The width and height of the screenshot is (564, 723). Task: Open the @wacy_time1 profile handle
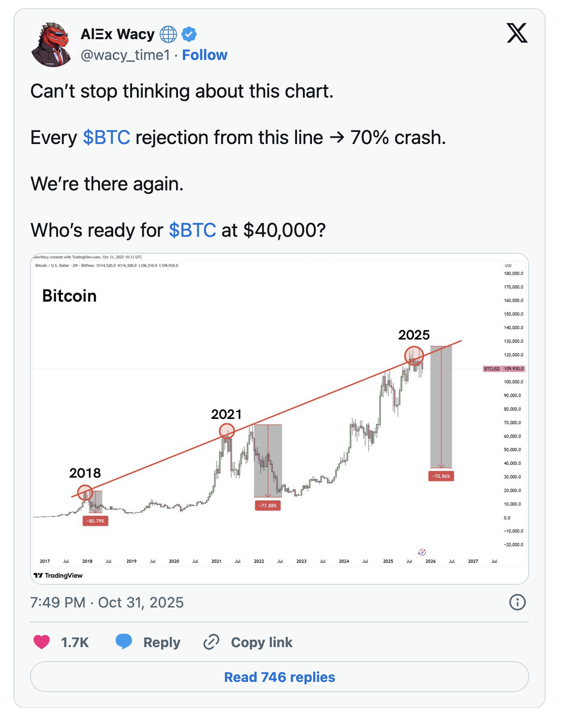[125, 55]
